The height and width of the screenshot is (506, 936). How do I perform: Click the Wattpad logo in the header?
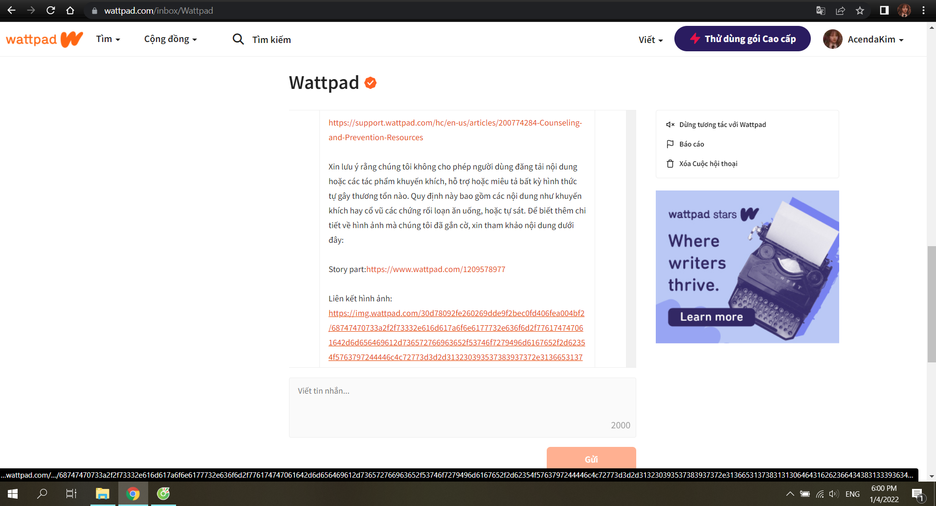tap(44, 39)
